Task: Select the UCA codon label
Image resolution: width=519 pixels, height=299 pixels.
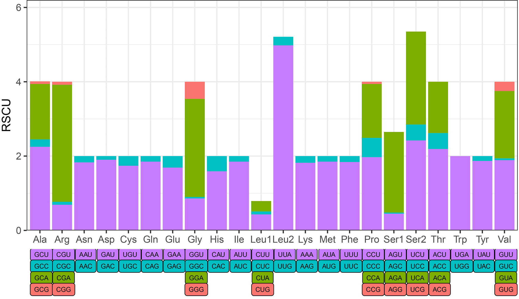Action: point(417,278)
